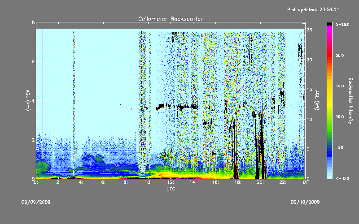This screenshot has width=359, height=224.
Task: Click the dark blue region of the colorbar
Action: click(x=329, y=152)
